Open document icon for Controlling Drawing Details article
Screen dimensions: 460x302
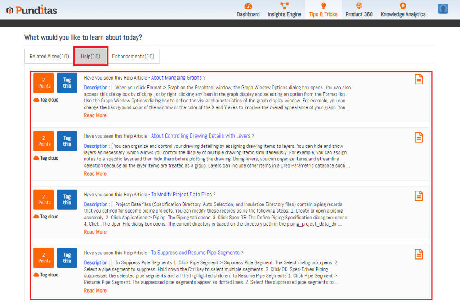(x=419, y=138)
